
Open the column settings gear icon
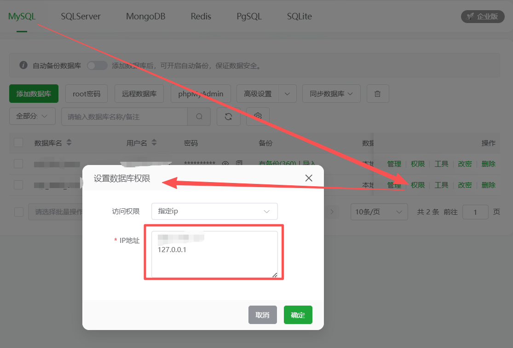tap(258, 116)
